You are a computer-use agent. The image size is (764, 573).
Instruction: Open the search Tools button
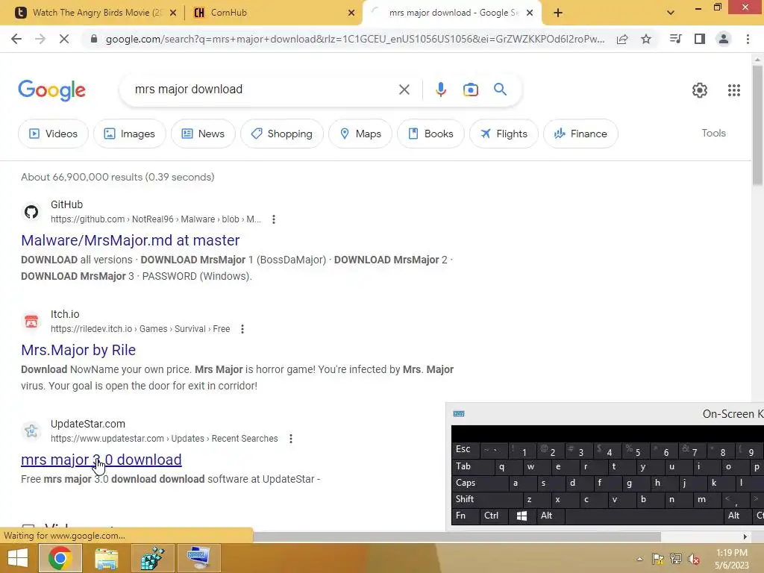pos(713,133)
